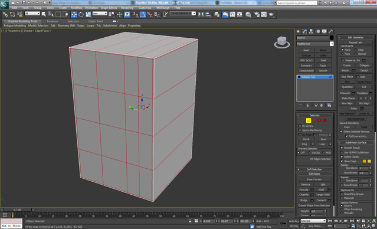The height and width of the screenshot is (229, 377).
Task: Select the Editable Poly stack entry
Action: (x=314, y=77)
